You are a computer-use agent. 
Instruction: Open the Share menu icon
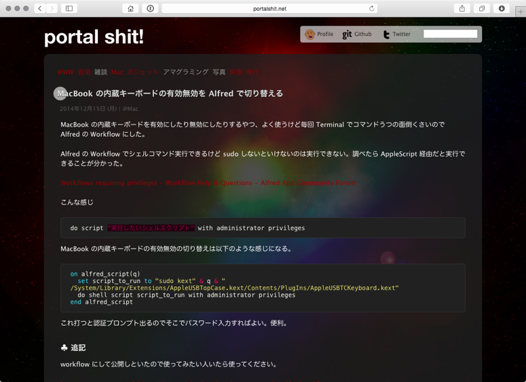(x=462, y=8)
